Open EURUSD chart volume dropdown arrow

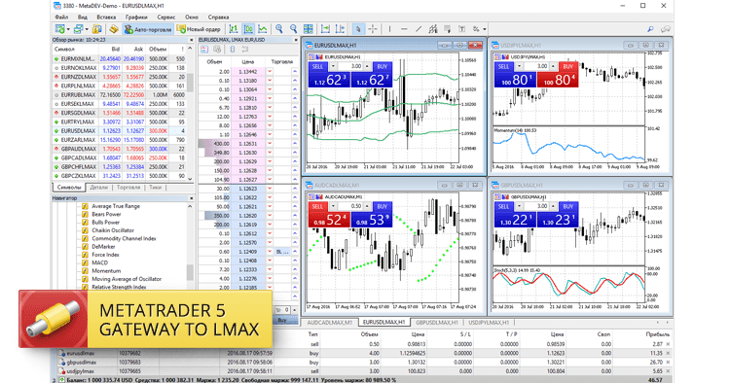(333, 66)
